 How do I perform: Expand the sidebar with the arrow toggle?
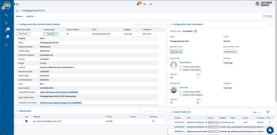click(x=14, y=4)
